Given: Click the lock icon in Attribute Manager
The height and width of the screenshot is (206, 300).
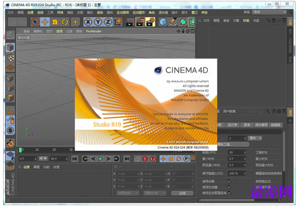Looking at the screenshot, I should tap(274, 111).
